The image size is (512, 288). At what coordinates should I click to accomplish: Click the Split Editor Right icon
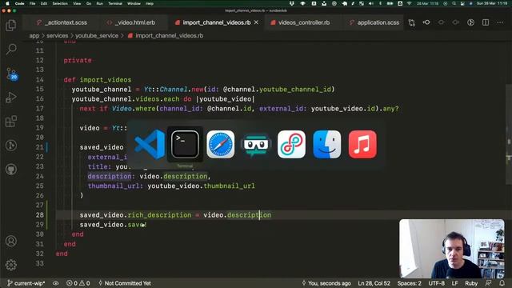click(486, 22)
